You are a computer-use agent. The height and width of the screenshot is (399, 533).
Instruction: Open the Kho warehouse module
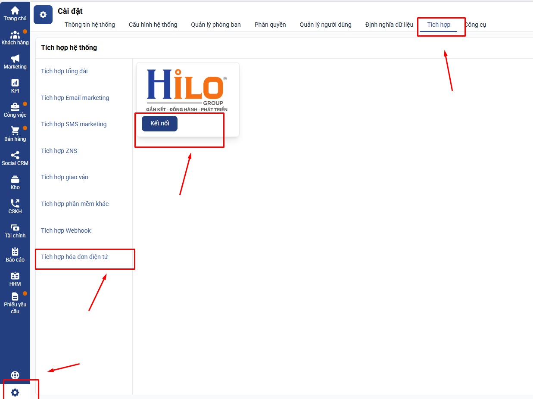tap(15, 182)
